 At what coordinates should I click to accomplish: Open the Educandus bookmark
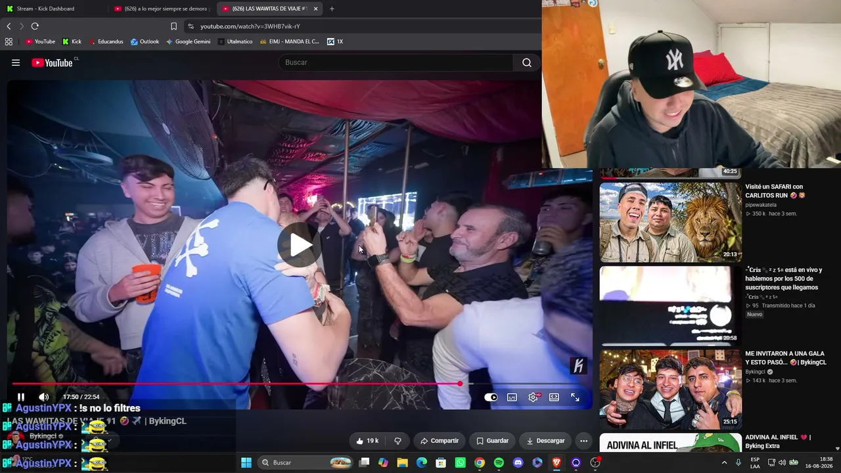[x=106, y=41]
